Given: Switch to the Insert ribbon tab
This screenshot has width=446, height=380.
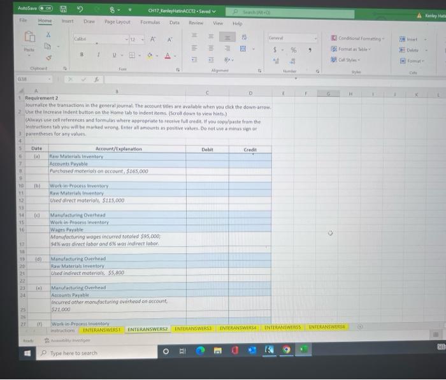Looking at the screenshot, I should coord(68,21).
